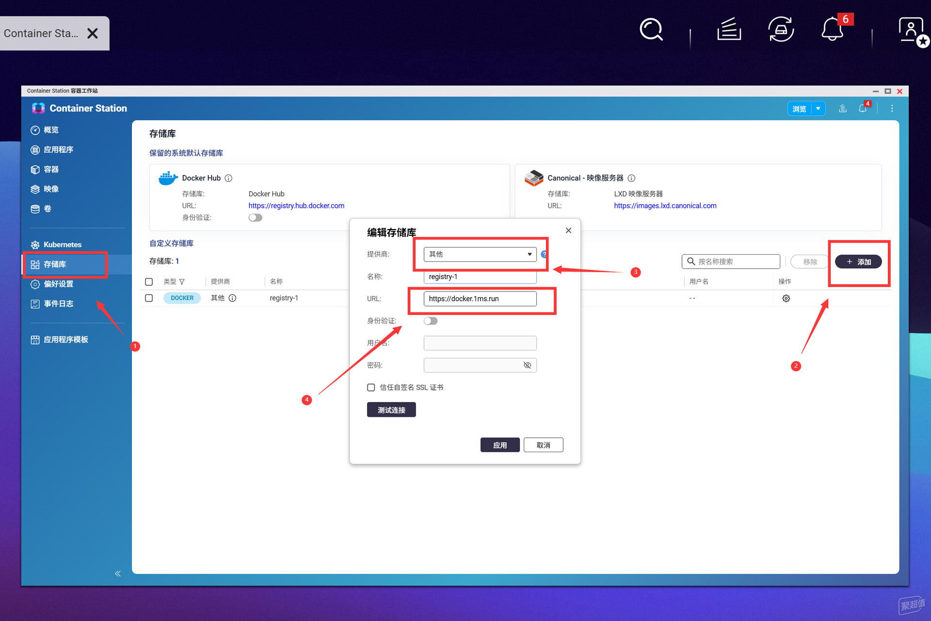Click the Docker Hub info icon

(x=229, y=178)
